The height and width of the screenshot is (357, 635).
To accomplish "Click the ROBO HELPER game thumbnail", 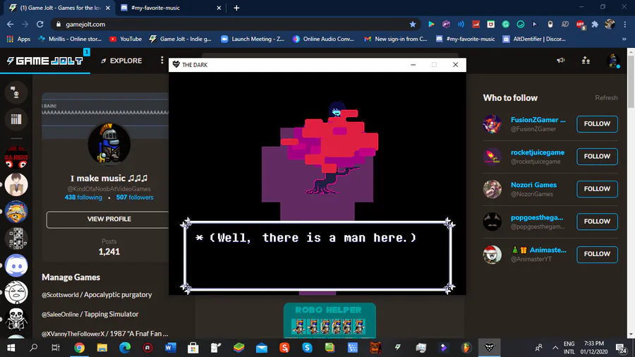I will tap(329, 320).
